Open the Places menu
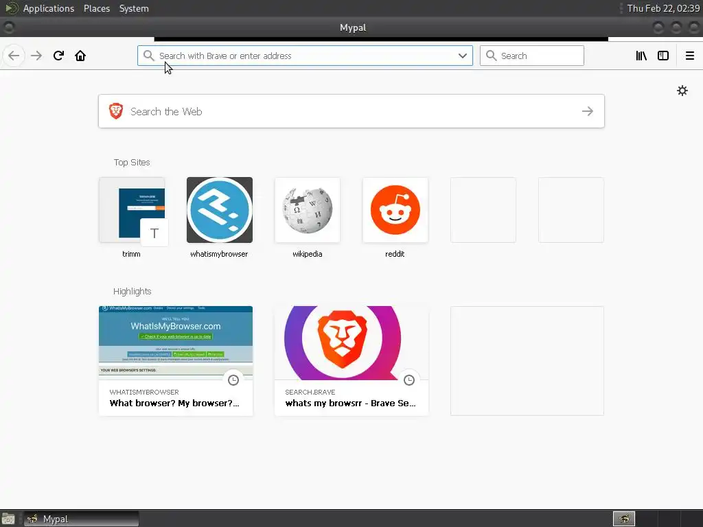This screenshot has width=703, height=527. (x=97, y=8)
